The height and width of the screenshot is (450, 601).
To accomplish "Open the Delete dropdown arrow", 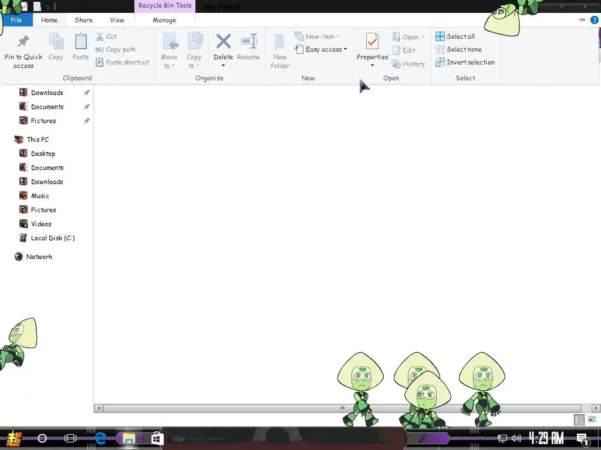I will [x=223, y=66].
